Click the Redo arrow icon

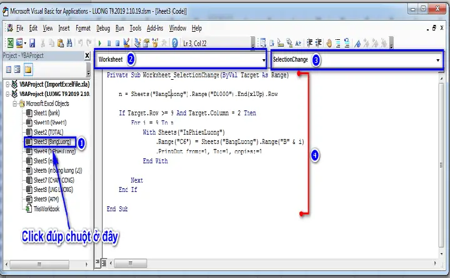point(89,43)
